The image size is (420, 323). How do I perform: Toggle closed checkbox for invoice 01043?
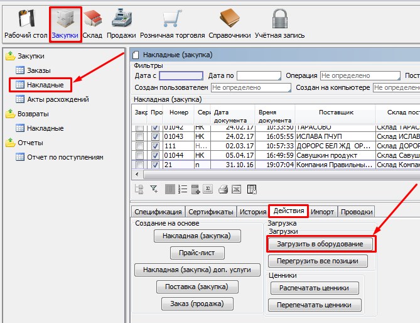pos(140,137)
